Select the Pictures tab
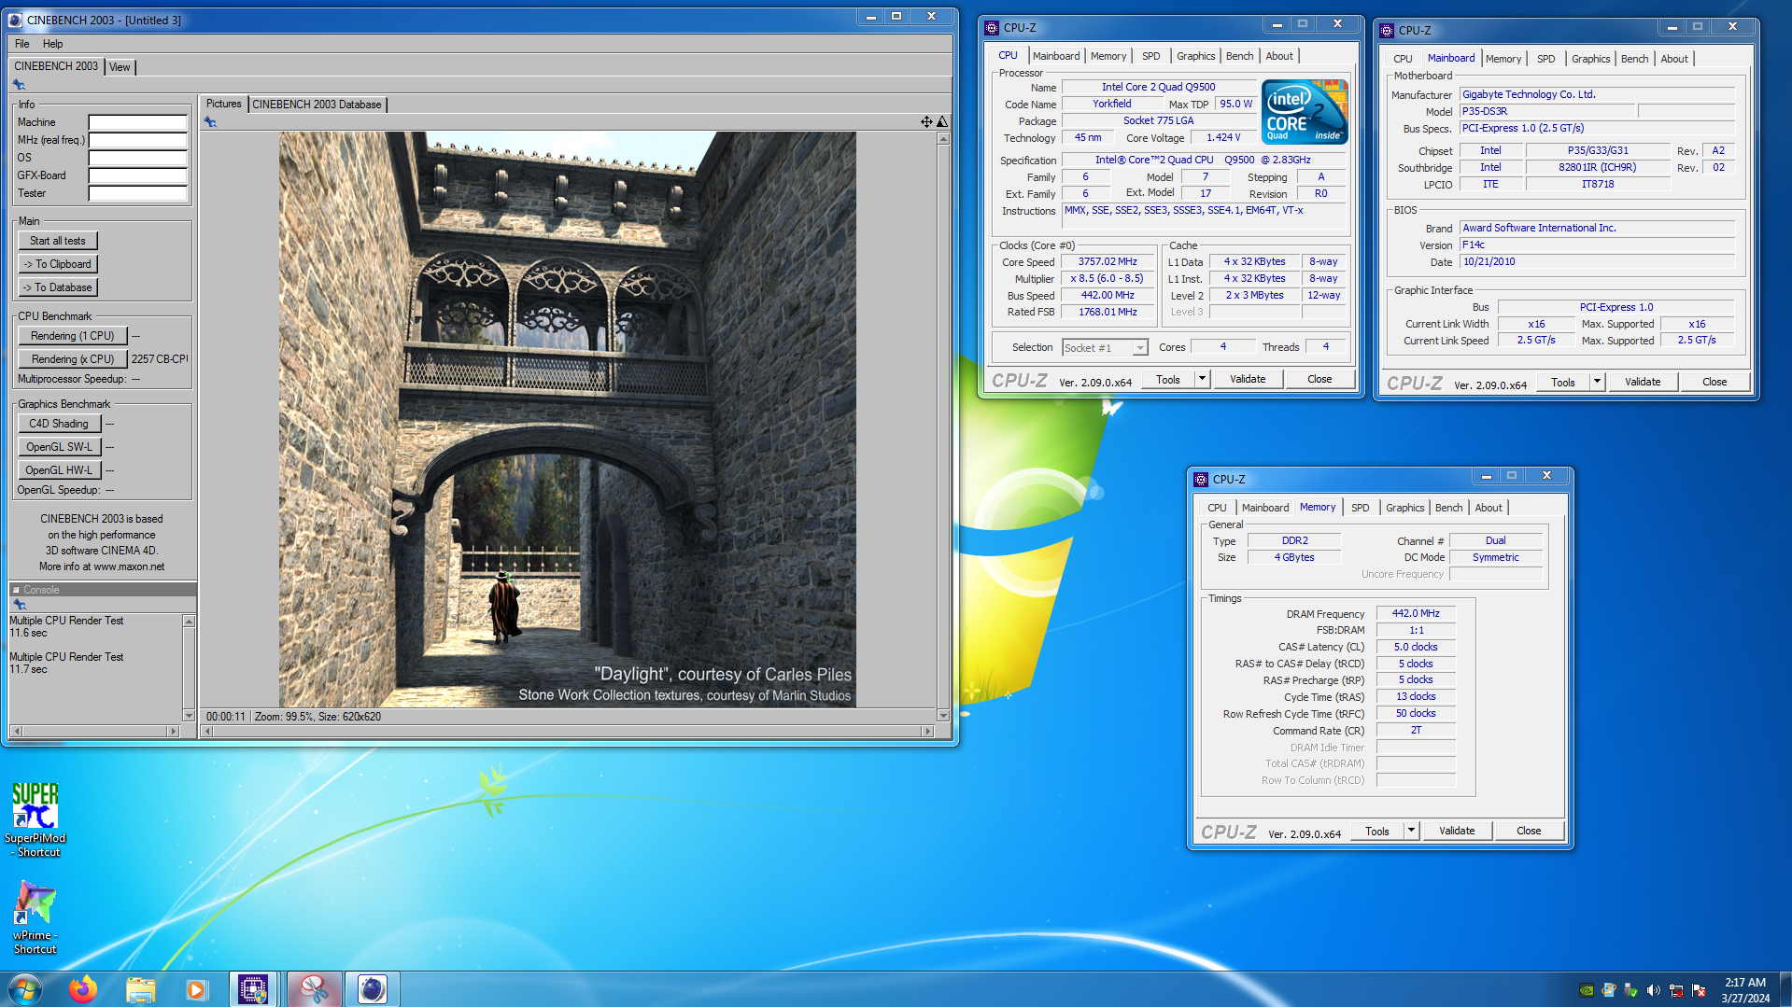Image resolution: width=1792 pixels, height=1007 pixels. [x=223, y=104]
